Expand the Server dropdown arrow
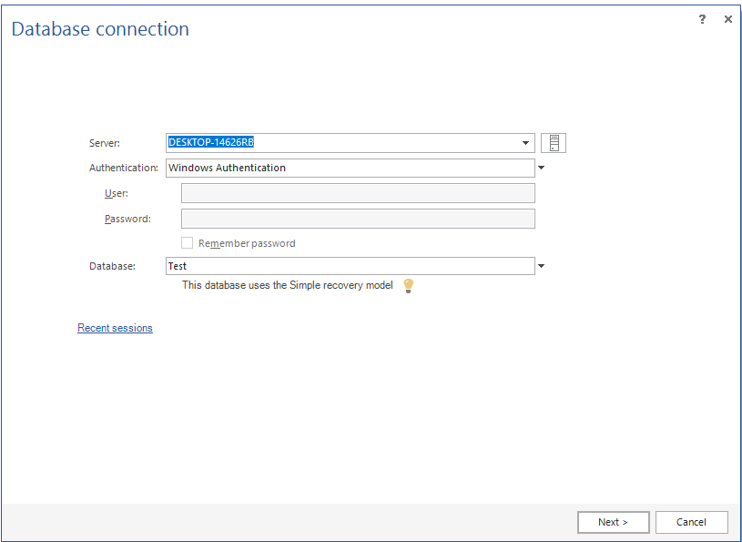Viewport: 742px width, 542px height. (x=525, y=143)
